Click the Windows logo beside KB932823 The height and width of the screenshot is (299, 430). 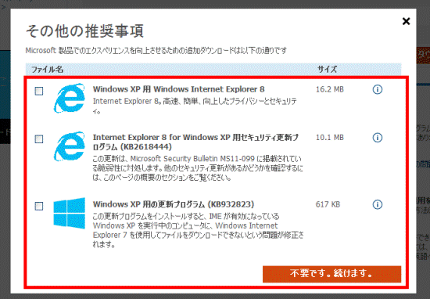coord(69,213)
